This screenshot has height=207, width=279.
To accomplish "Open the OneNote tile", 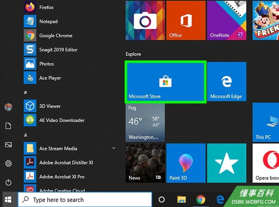I will 227,20.
